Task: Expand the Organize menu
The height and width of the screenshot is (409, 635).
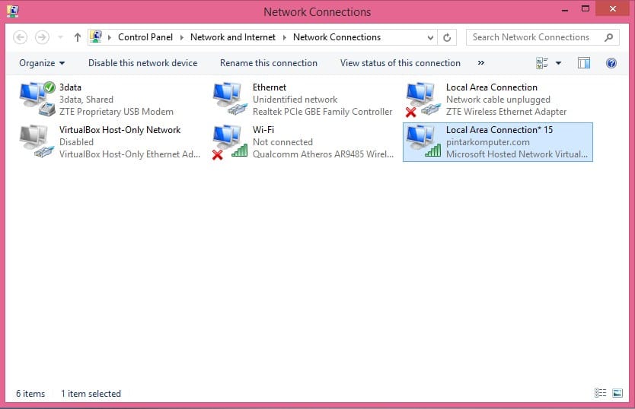Action: coord(42,62)
